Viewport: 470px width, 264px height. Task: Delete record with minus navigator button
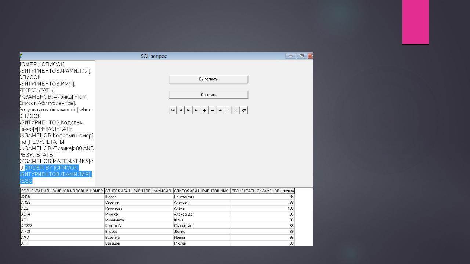click(x=212, y=110)
